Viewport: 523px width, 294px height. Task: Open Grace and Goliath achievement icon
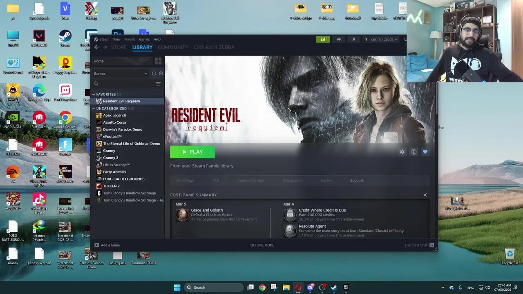point(182,215)
